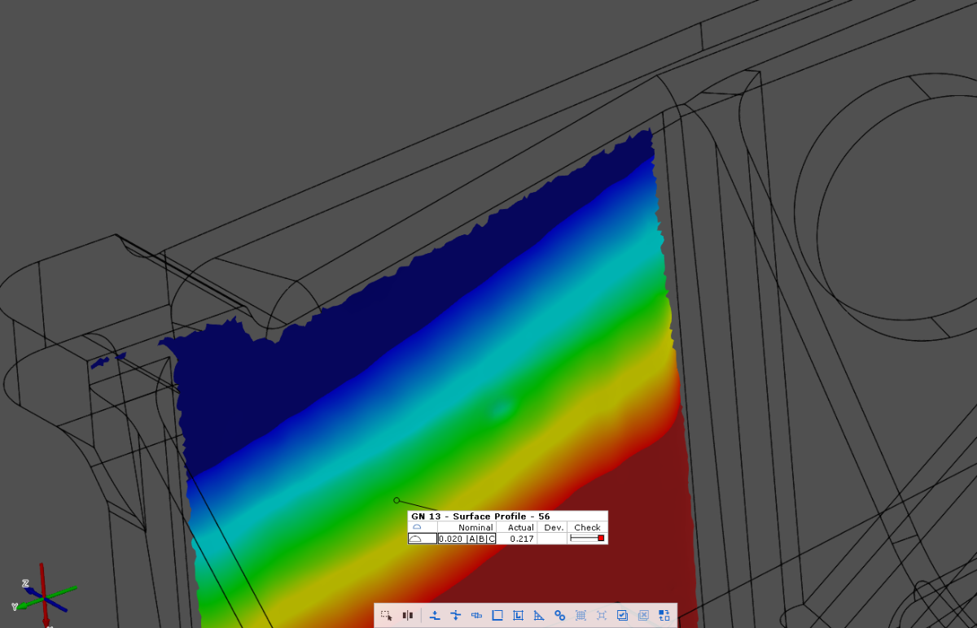This screenshot has height=628, width=977.
Task: Click the nominal 0.020 A|B|C tolerance field
Action: click(x=467, y=539)
